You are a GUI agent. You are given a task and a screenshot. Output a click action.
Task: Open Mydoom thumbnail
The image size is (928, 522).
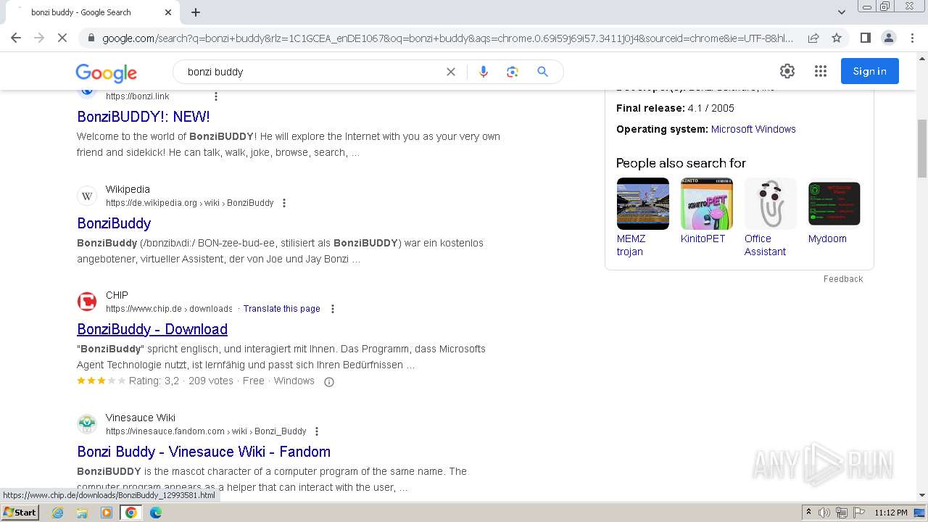834,204
